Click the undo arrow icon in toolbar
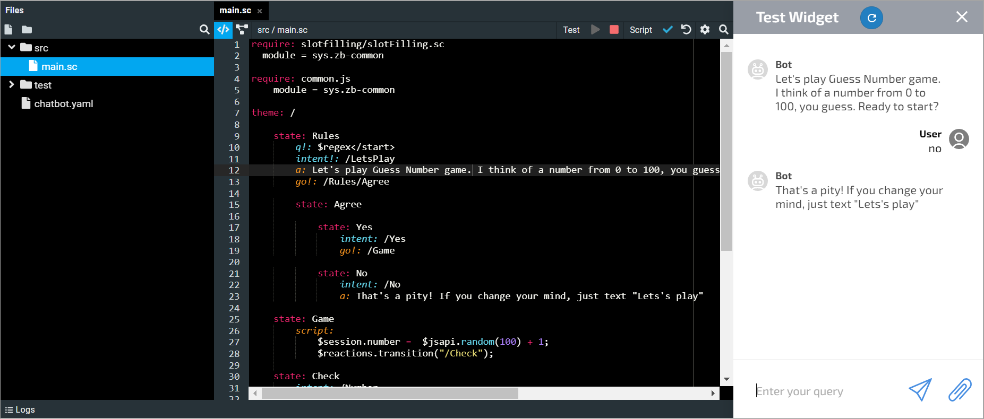This screenshot has width=984, height=419. click(x=686, y=30)
